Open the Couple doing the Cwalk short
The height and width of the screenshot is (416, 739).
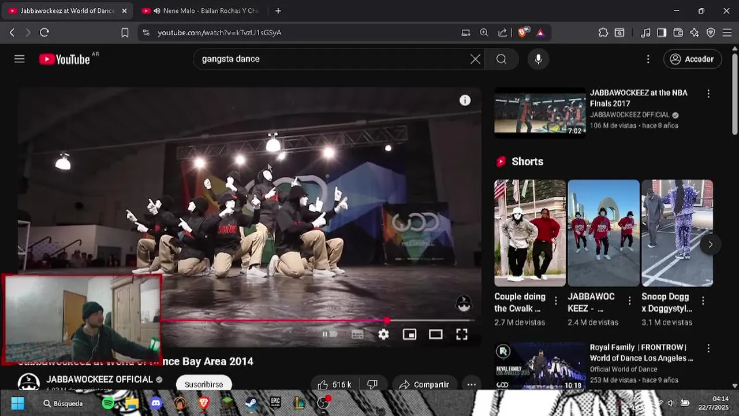[x=530, y=233]
